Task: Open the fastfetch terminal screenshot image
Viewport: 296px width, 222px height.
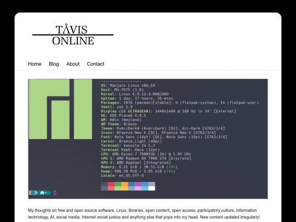Action: pos(148,139)
